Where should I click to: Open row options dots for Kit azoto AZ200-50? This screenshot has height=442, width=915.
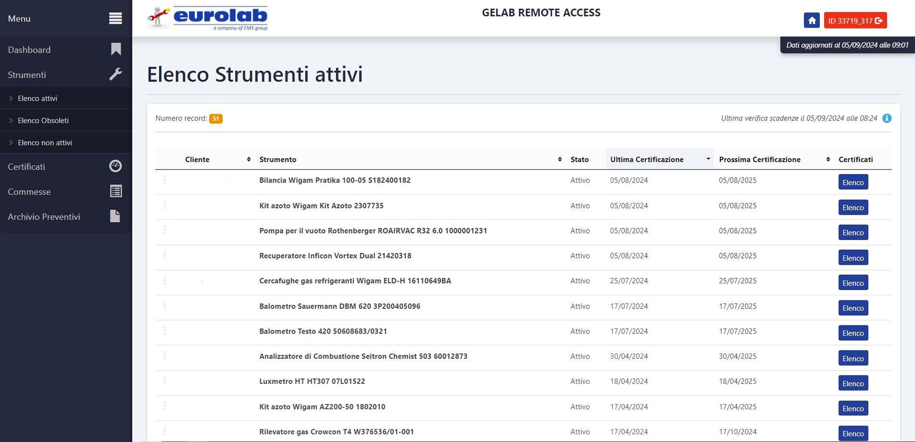pyautogui.click(x=165, y=406)
